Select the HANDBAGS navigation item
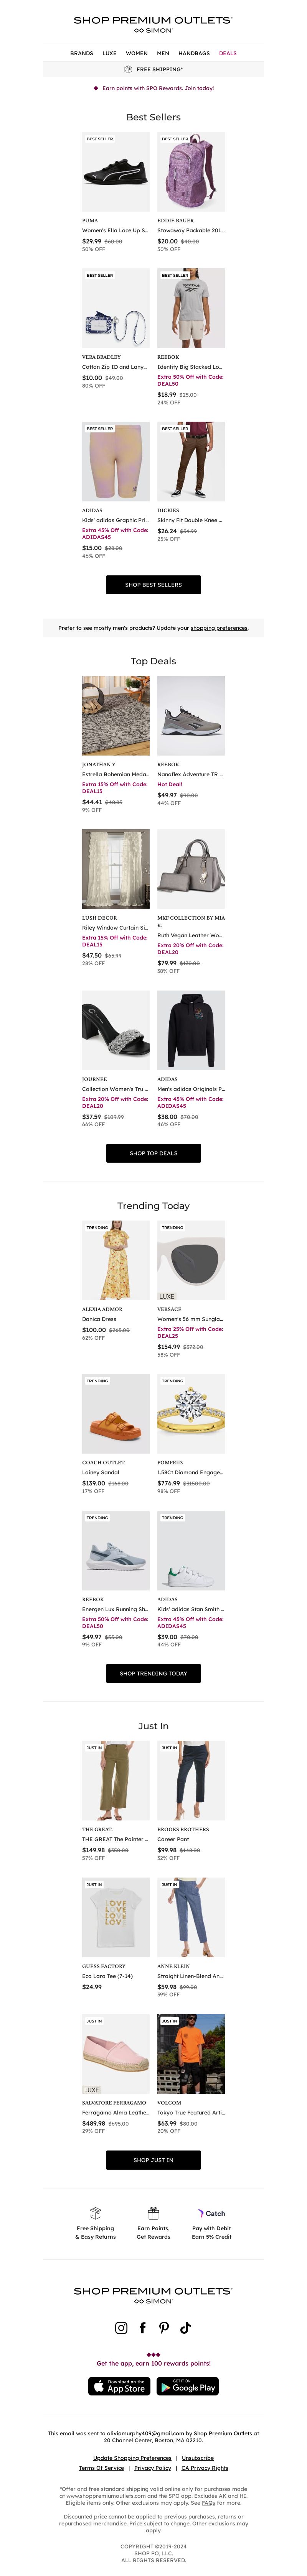 point(194,53)
